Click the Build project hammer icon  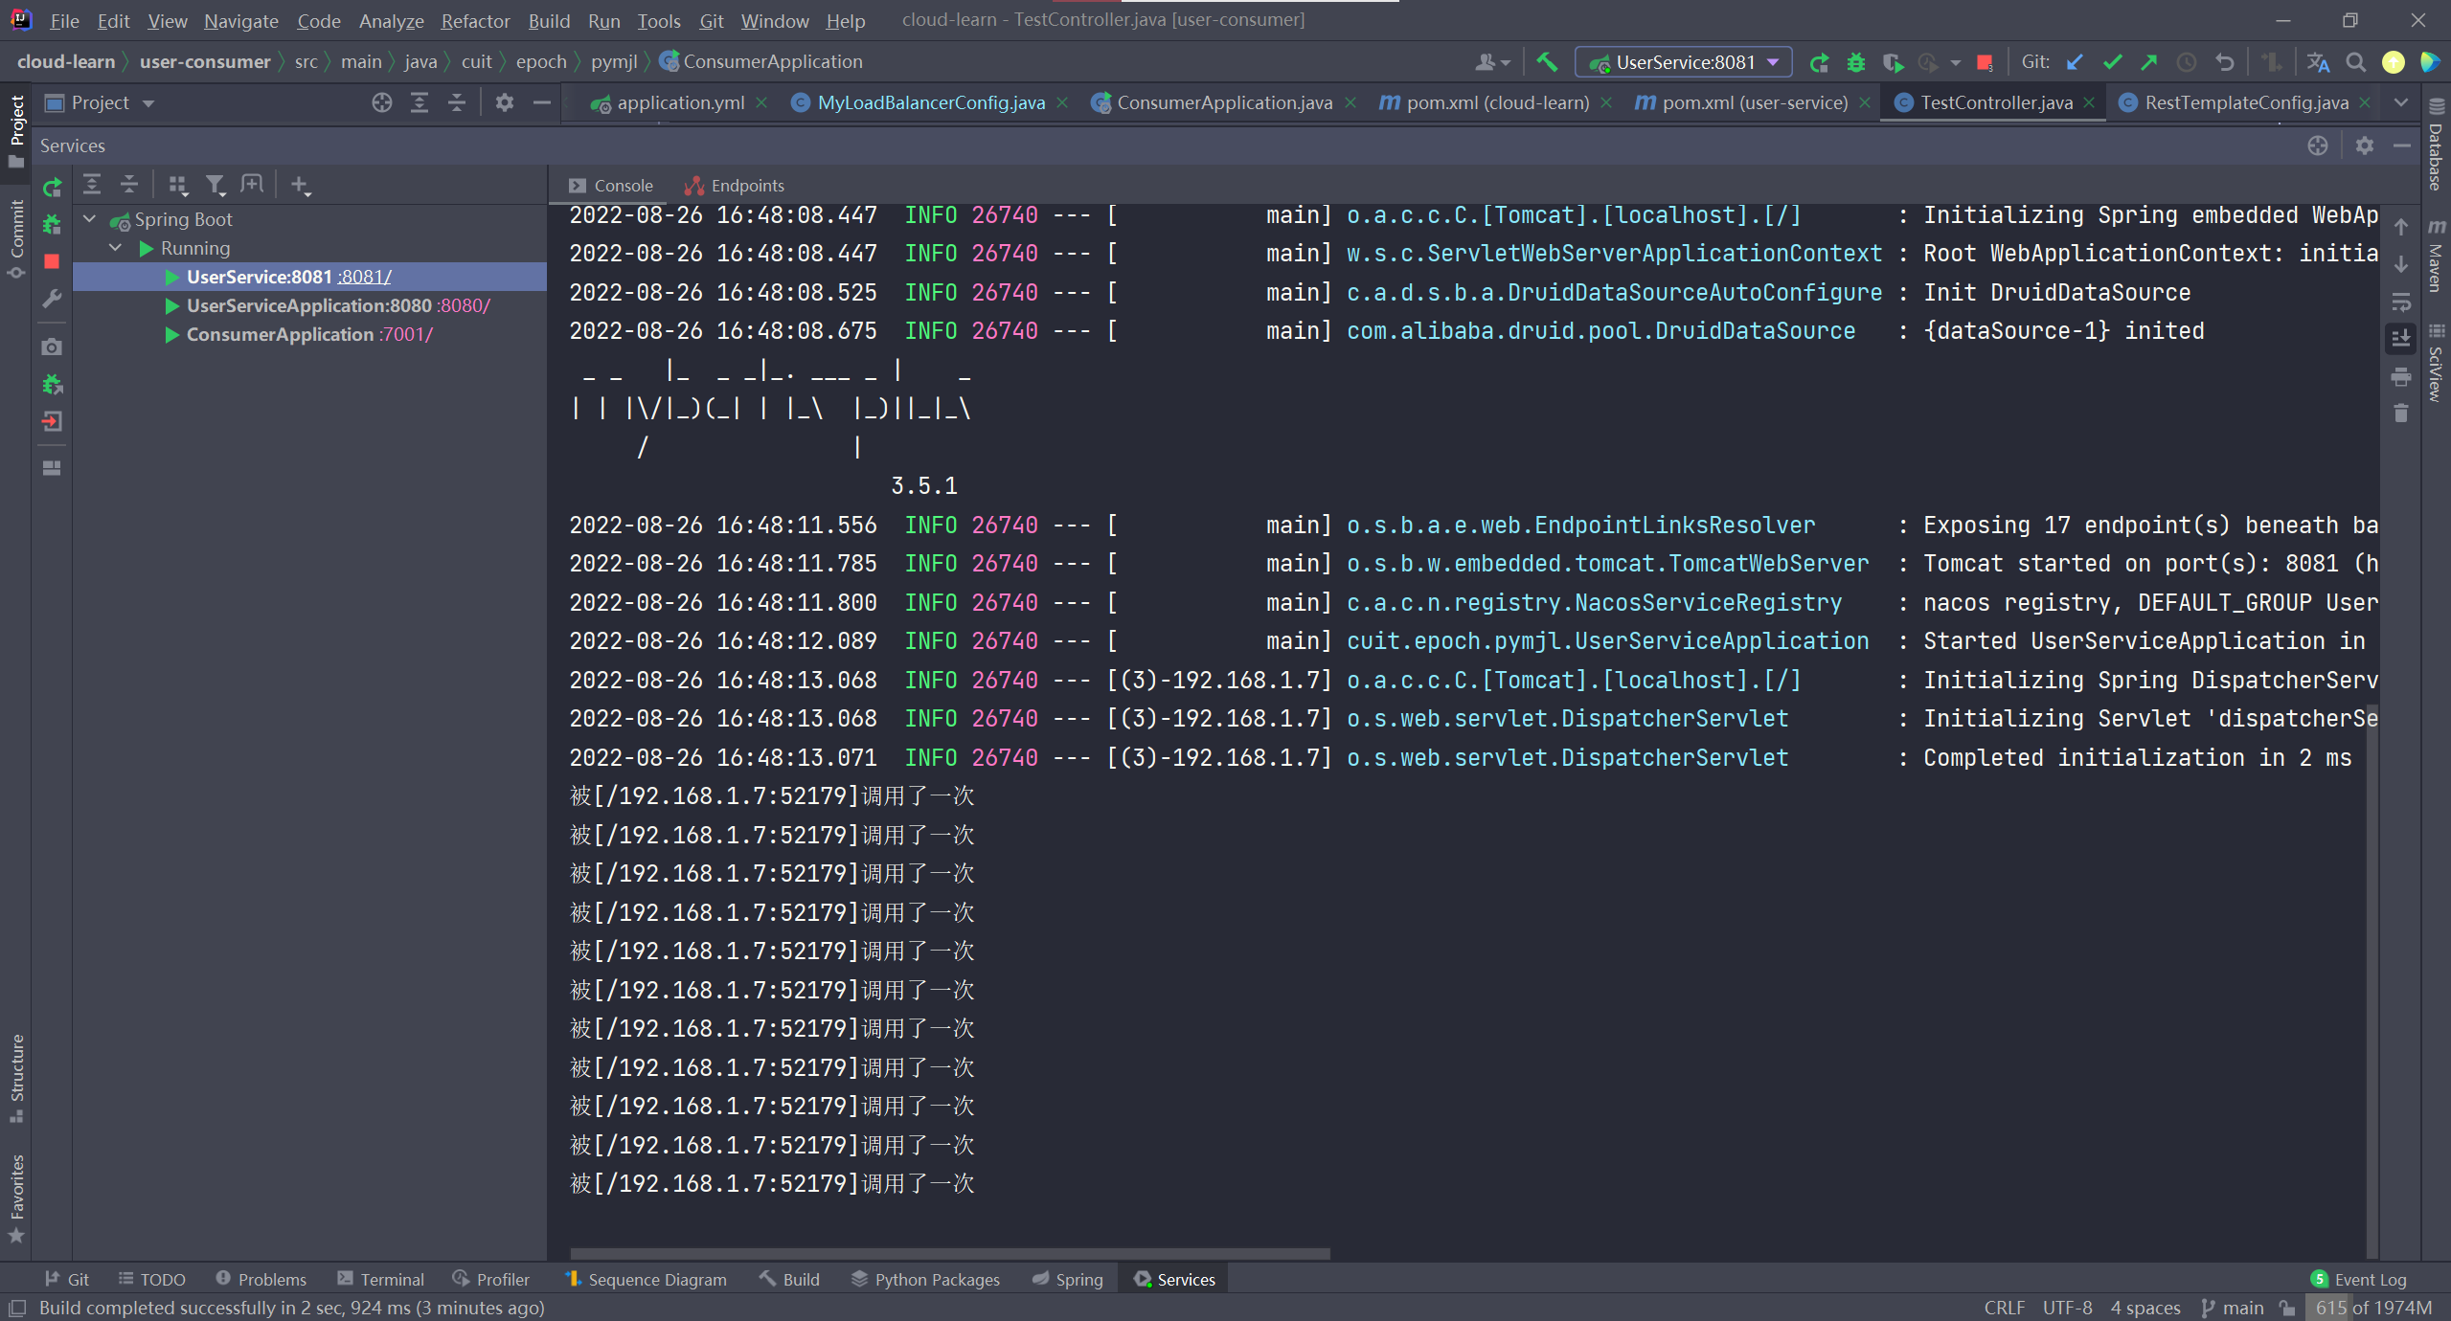coord(1547,62)
